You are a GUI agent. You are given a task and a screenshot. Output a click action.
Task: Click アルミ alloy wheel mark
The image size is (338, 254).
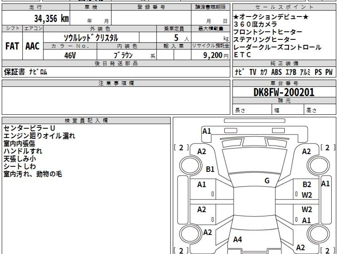click(x=305, y=72)
